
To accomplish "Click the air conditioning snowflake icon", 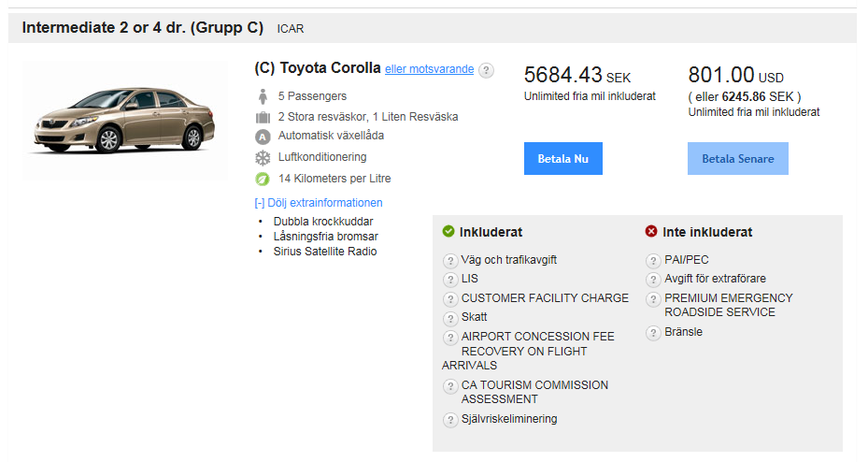I will (263, 157).
